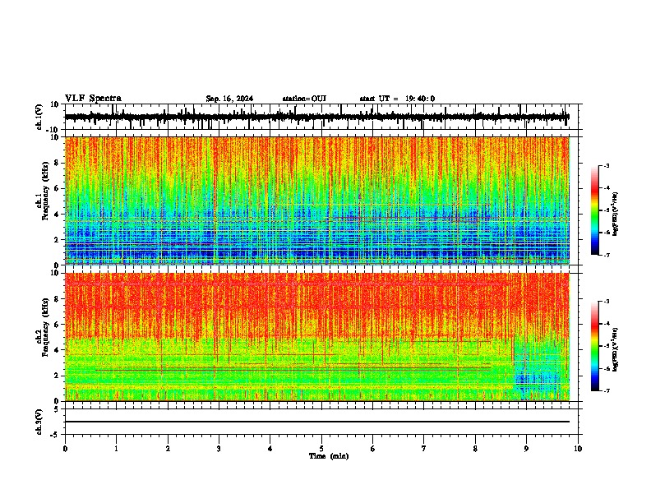The width and height of the screenshot is (651, 503).
Task: Click the "ch.1(V)" axis label
Action: [39, 117]
